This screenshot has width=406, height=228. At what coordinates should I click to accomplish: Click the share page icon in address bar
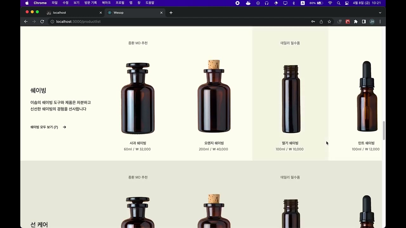coord(321,22)
